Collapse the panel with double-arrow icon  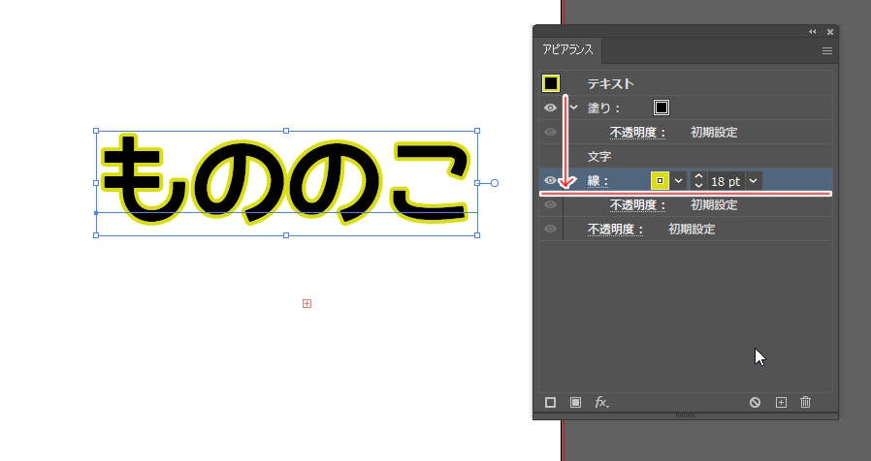pos(813,32)
